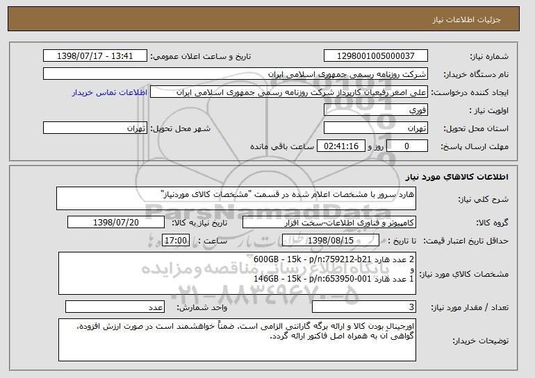Click the general description field هارد سرور
Screen dimensions: 535x378
pyautogui.click(x=236, y=198)
